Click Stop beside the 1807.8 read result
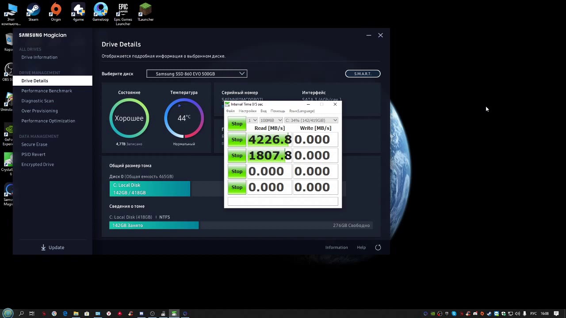This screenshot has height=318, width=566. [x=237, y=155]
